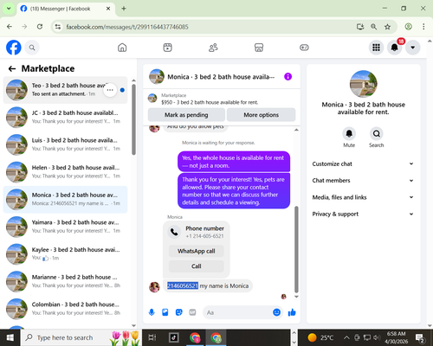Click the browser address bar URL
Screen dimensions: 433x346
127,27
